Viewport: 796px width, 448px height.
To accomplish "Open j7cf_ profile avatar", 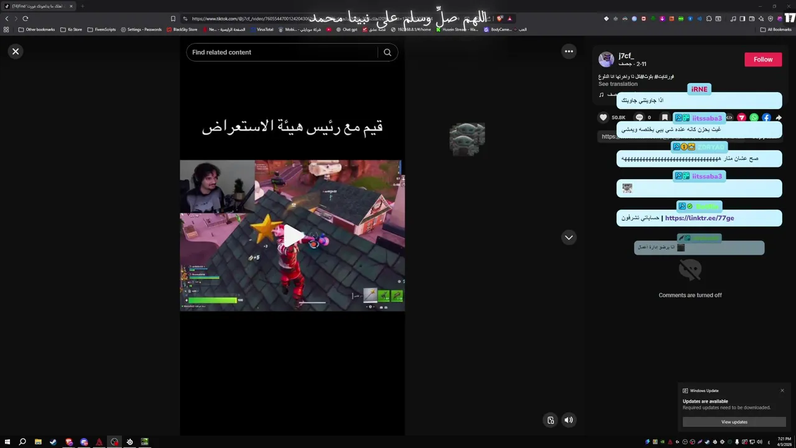I will point(606,59).
